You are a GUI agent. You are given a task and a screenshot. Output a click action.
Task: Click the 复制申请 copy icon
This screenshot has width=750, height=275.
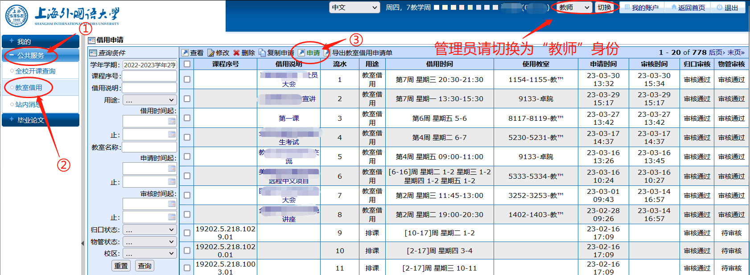262,53
